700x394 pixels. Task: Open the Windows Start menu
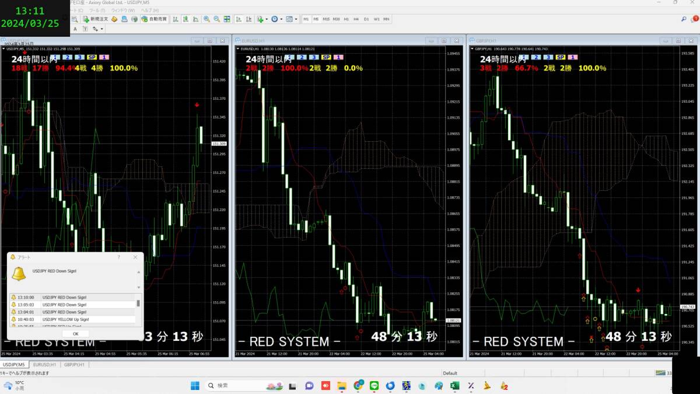[195, 385]
